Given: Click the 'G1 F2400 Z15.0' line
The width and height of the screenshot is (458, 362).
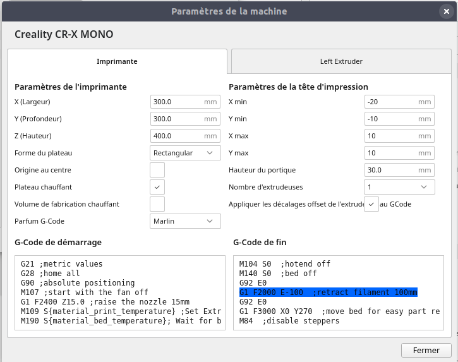Looking at the screenshot, I should 105,302.
